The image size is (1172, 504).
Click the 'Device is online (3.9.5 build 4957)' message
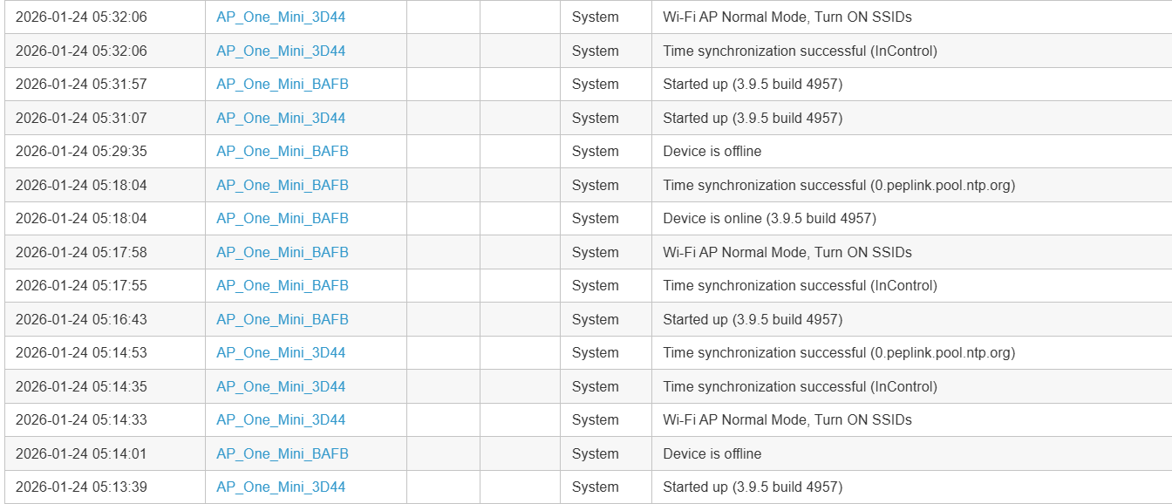(769, 219)
